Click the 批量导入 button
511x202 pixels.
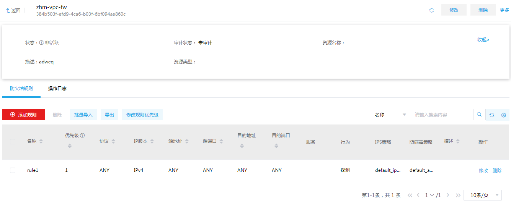pos(83,115)
